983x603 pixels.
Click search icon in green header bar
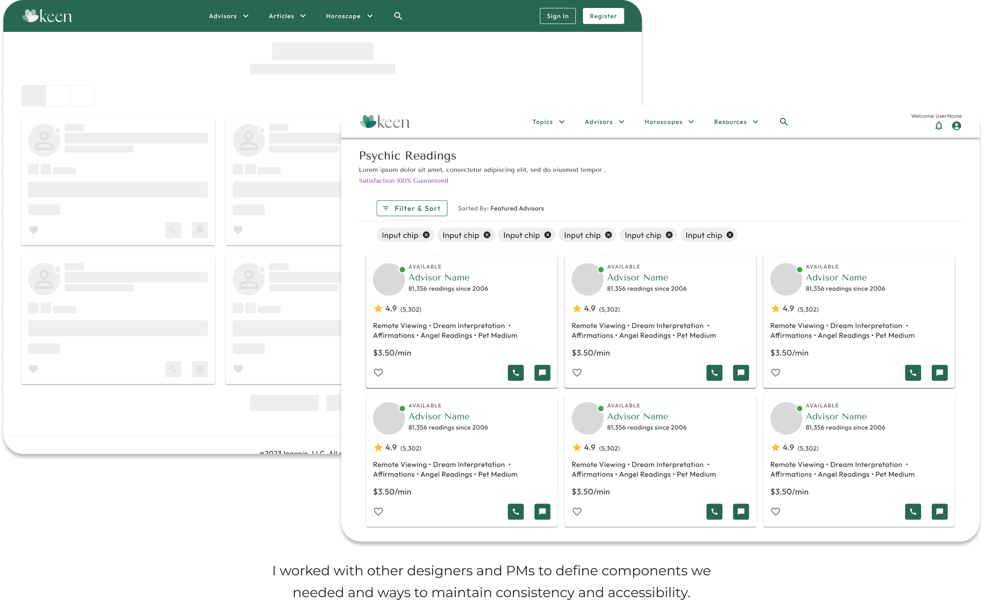click(x=398, y=16)
